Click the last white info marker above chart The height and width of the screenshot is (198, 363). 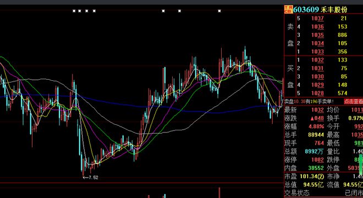point(219,11)
